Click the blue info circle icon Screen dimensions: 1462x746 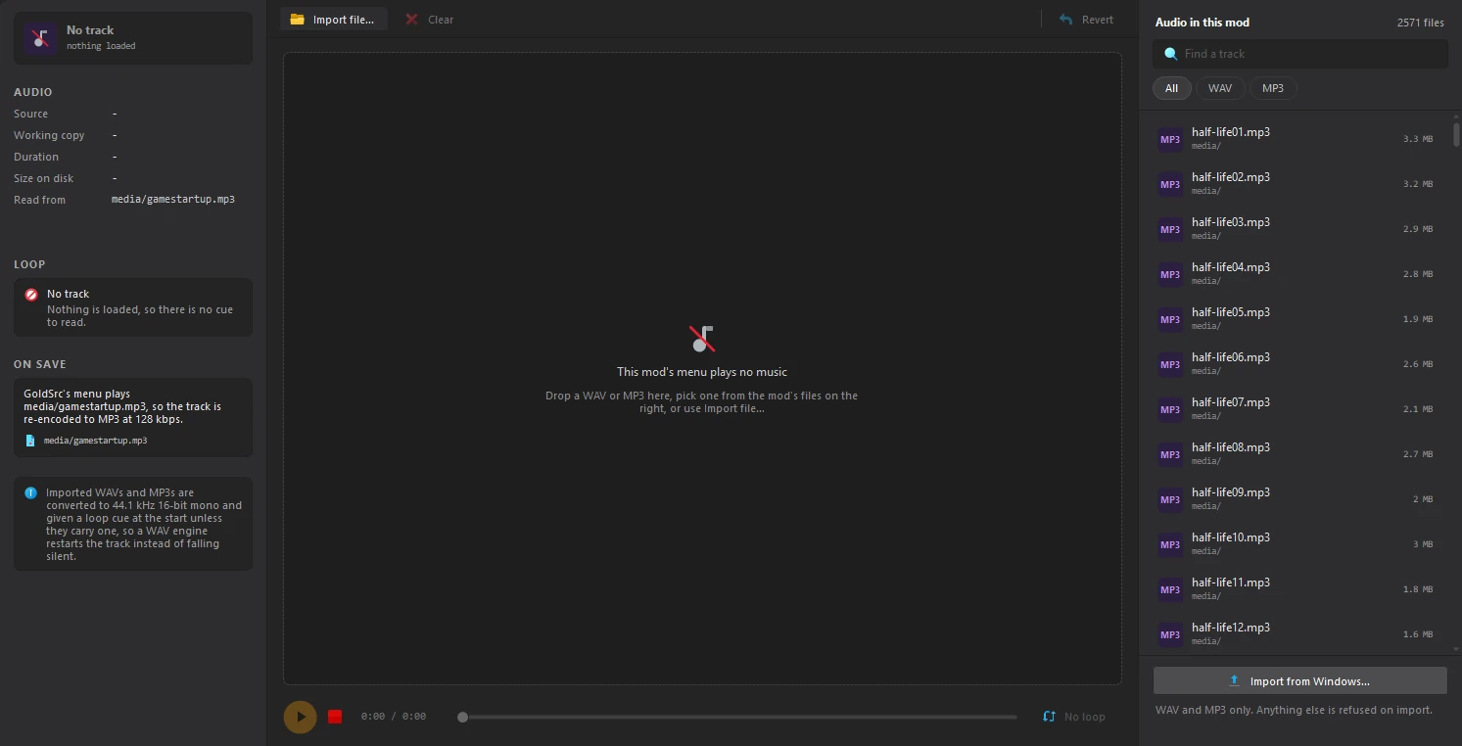(30, 492)
